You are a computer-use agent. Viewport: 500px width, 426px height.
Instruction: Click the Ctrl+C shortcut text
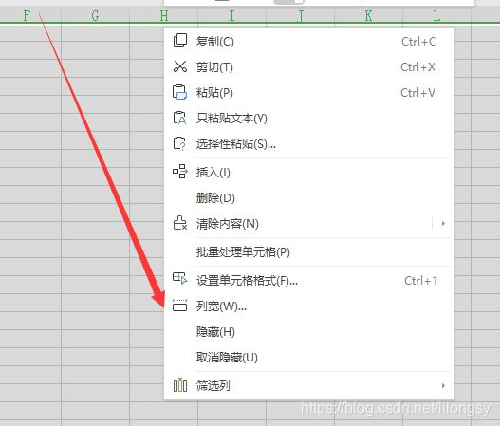(419, 42)
